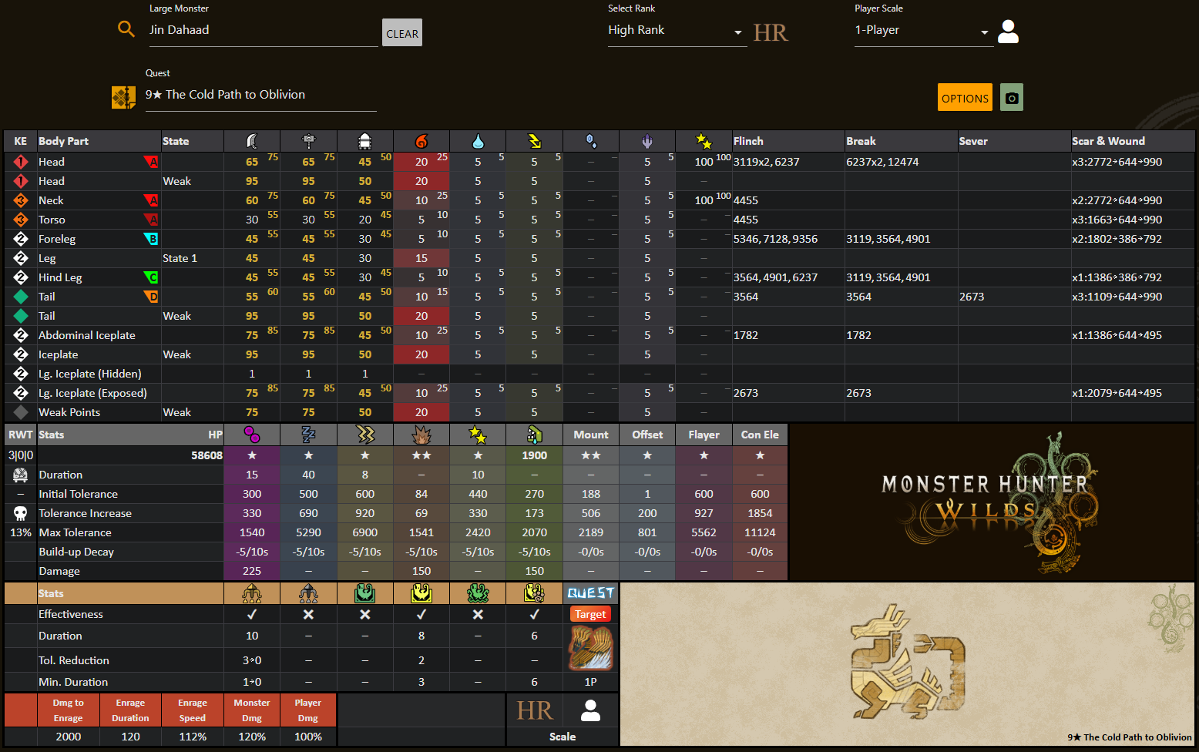Click the Offset column header

point(647,435)
